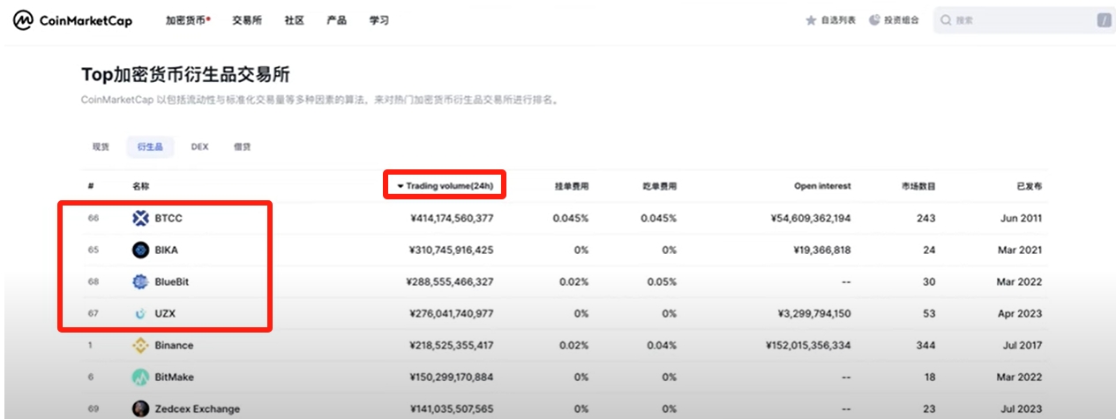
Task: Open the 学习 menu
Action: (x=379, y=20)
